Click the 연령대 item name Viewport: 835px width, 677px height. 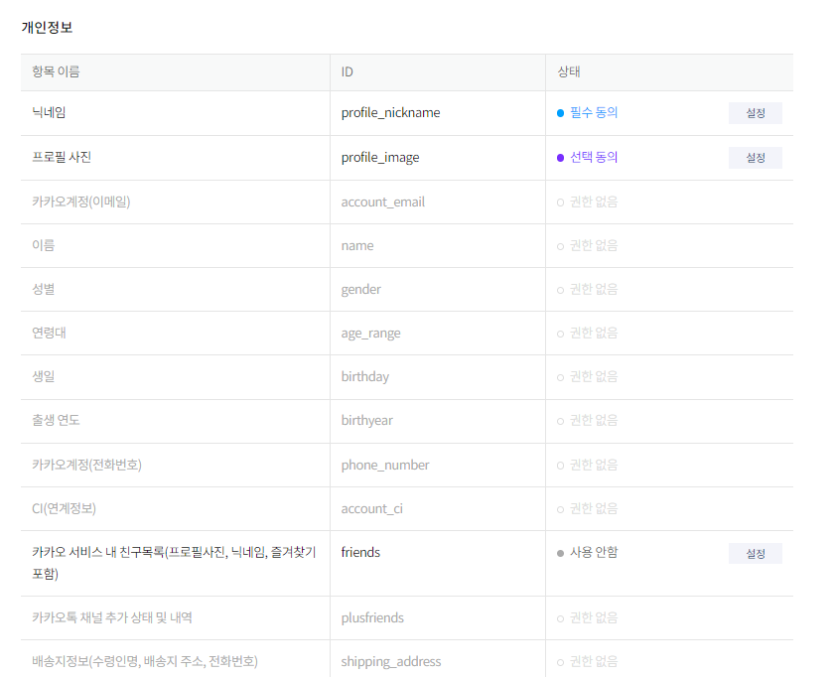tap(49, 333)
